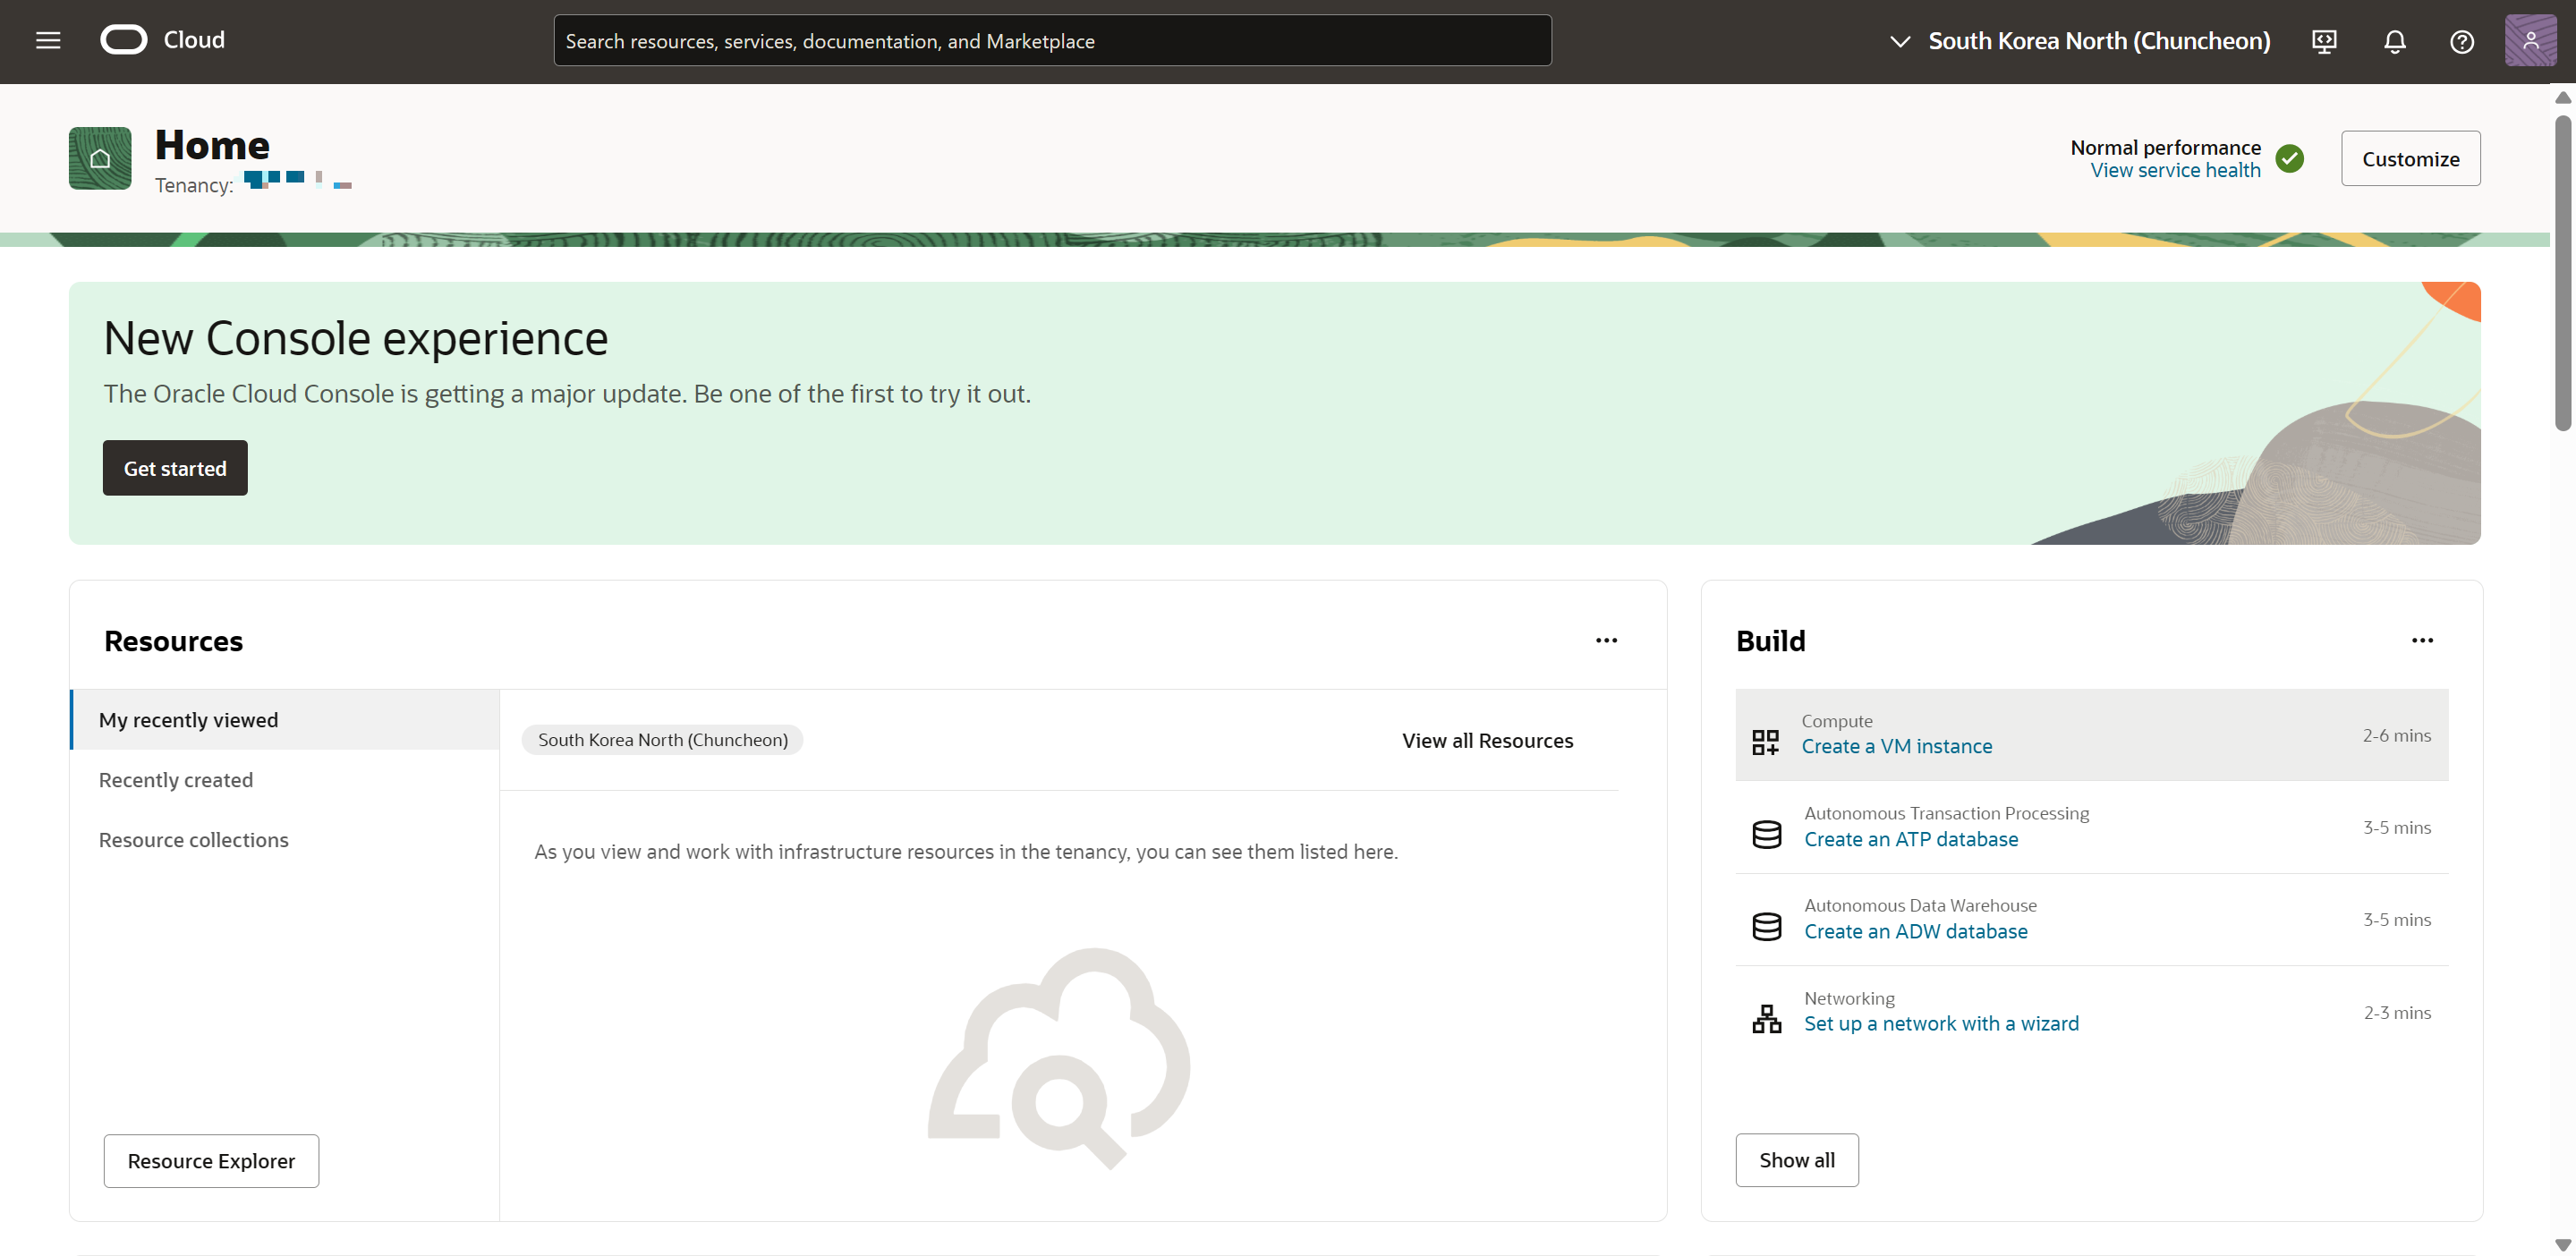
Task: Open the notifications bell
Action: click(x=2394, y=41)
